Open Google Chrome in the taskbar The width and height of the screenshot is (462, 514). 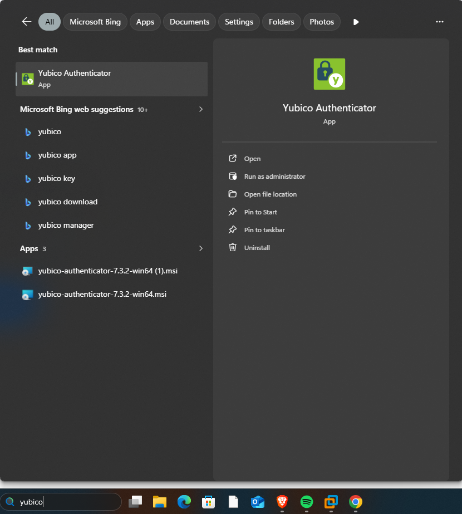point(355,502)
